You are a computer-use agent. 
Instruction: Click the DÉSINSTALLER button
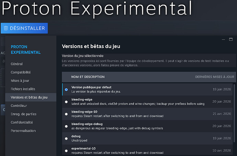tap(24, 28)
